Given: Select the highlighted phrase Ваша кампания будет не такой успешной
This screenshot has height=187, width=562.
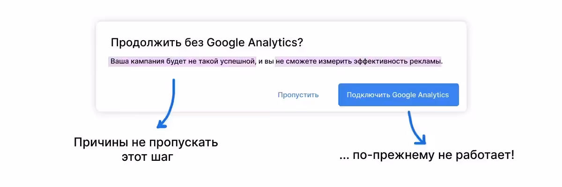Looking at the screenshot, I should [182, 62].
